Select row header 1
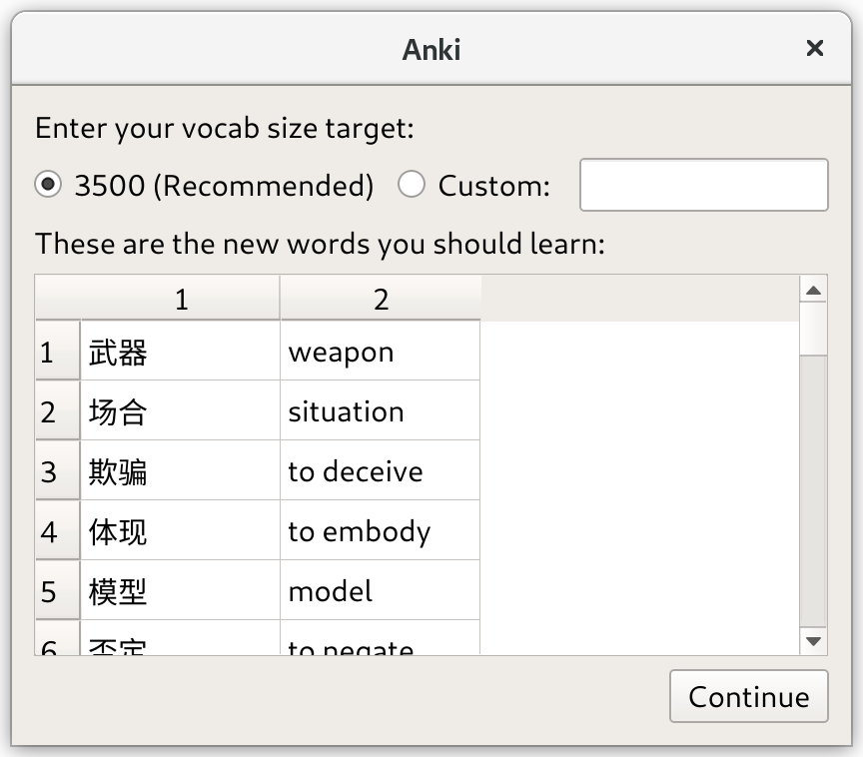Image resolution: width=863 pixels, height=757 pixels. (58, 351)
